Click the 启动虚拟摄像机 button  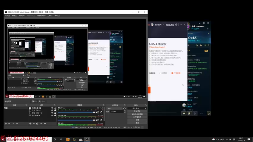pyautogui.click(x=137, y=114)
